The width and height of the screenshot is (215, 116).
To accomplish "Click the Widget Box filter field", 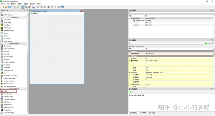I will click(x=14, y=13).
